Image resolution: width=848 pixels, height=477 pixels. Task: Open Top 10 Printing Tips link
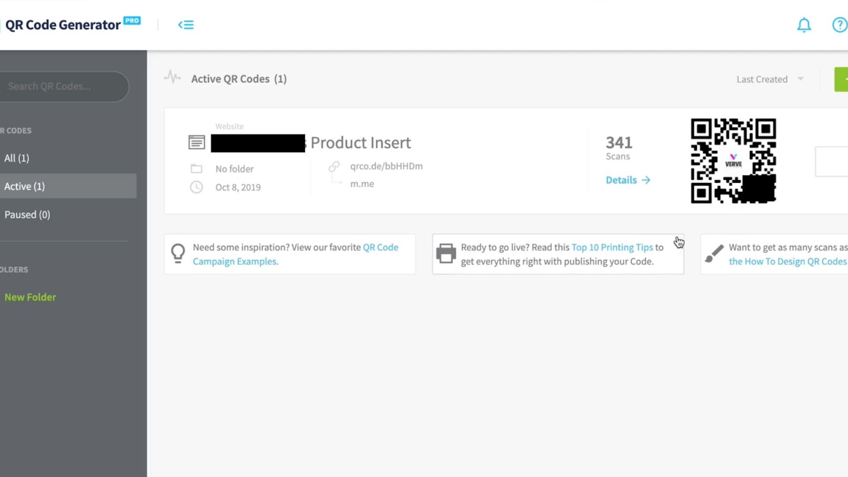click(x=612, y=248)
